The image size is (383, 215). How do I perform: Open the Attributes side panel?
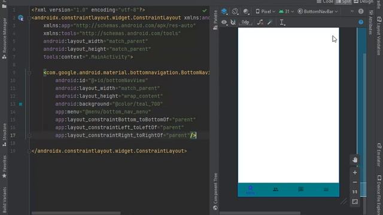(x=370, y=23)
